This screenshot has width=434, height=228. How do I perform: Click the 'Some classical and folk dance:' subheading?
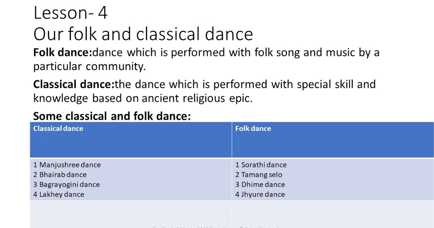click(x=112, y=116)
